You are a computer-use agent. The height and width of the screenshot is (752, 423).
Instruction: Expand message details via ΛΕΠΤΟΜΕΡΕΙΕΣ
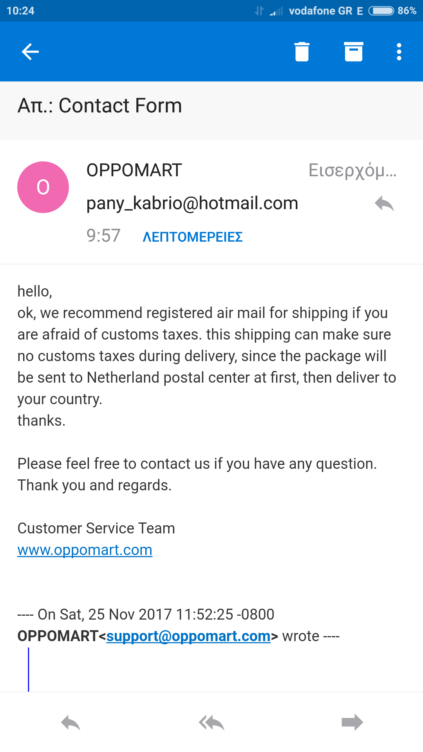pyautogui.click(x=192, y=237)
